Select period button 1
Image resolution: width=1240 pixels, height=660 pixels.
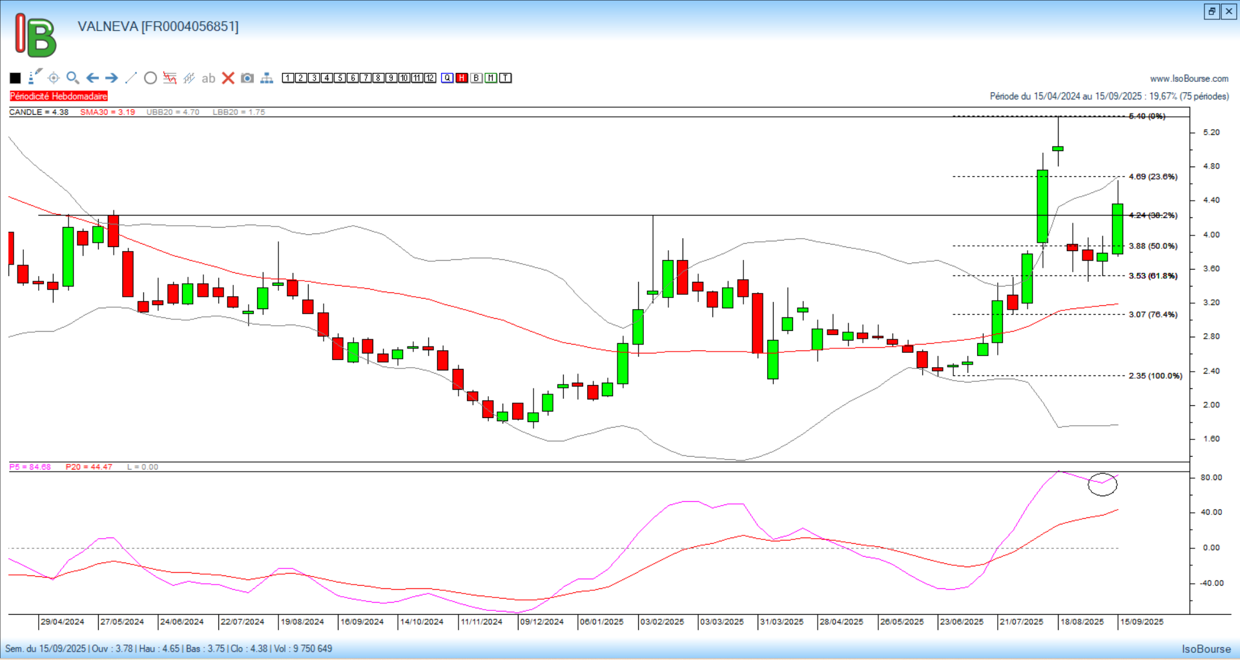(288, 78)
